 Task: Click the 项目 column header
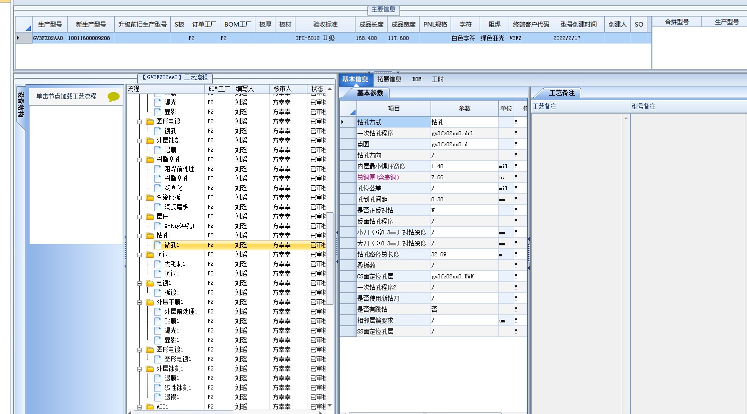pos(394,108)
